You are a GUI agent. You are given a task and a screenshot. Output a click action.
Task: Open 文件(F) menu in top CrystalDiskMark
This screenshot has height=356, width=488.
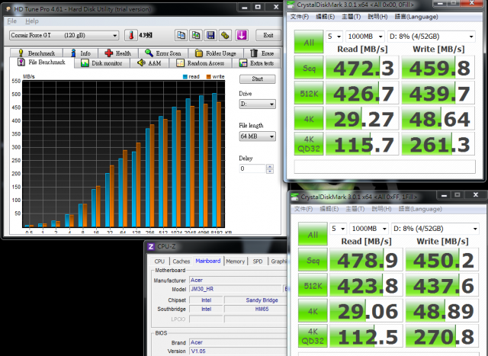pyautogui.click(x=300, y=17)
